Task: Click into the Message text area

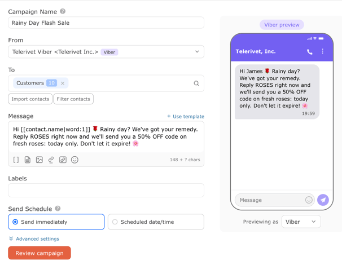Action: point(106,136)
